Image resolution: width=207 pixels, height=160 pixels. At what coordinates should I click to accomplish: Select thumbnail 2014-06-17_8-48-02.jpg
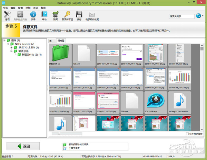click(x=156, y=79)
